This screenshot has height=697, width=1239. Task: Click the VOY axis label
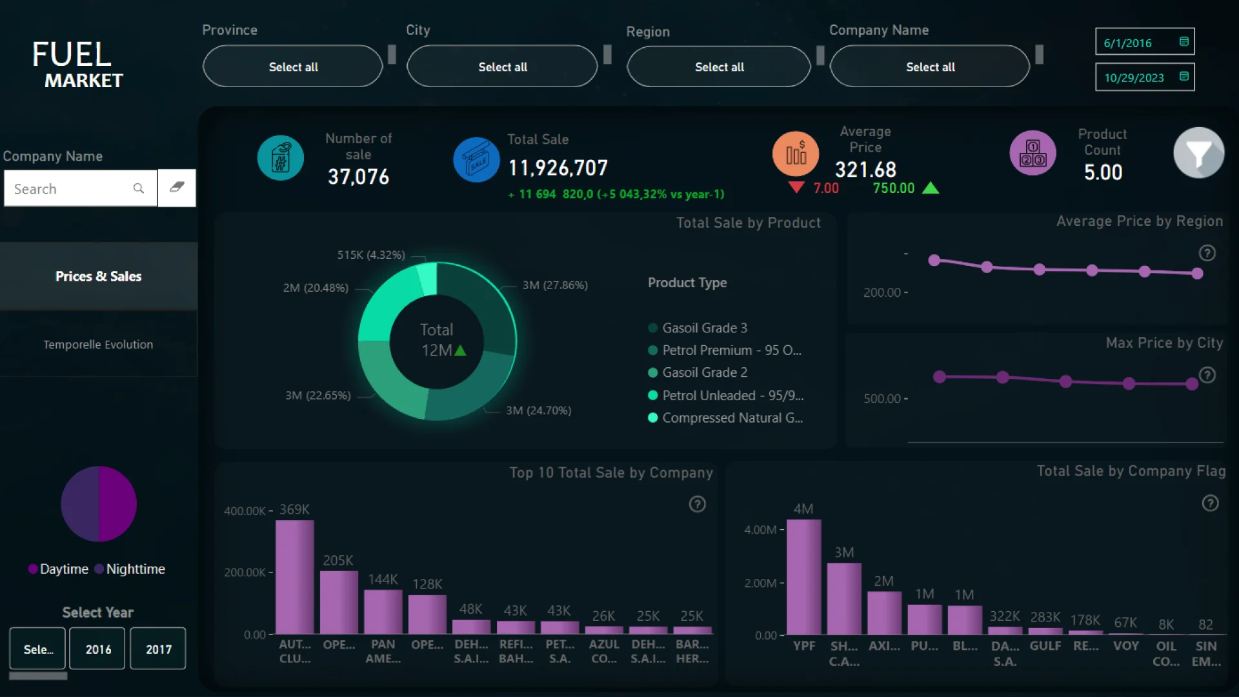point(1125,646)
